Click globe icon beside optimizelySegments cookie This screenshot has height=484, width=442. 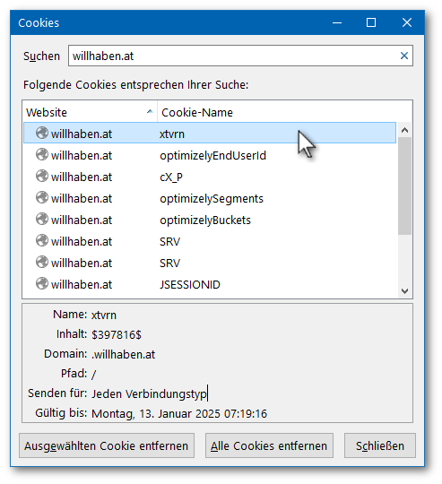[x=42, y=197]
